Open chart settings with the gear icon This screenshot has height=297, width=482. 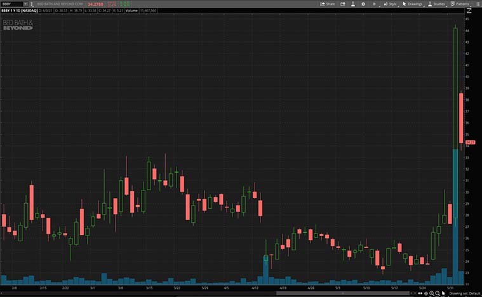(x=365, y=4)
